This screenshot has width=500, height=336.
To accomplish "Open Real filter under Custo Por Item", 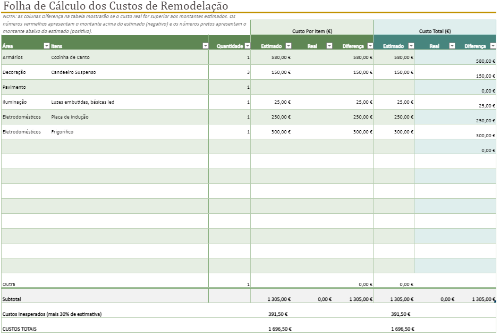I will tap(329, 46).
